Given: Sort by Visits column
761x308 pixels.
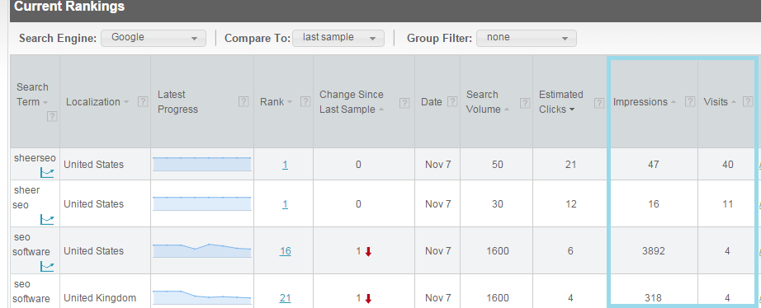Looking at the screenshot, I should (720, 101).
